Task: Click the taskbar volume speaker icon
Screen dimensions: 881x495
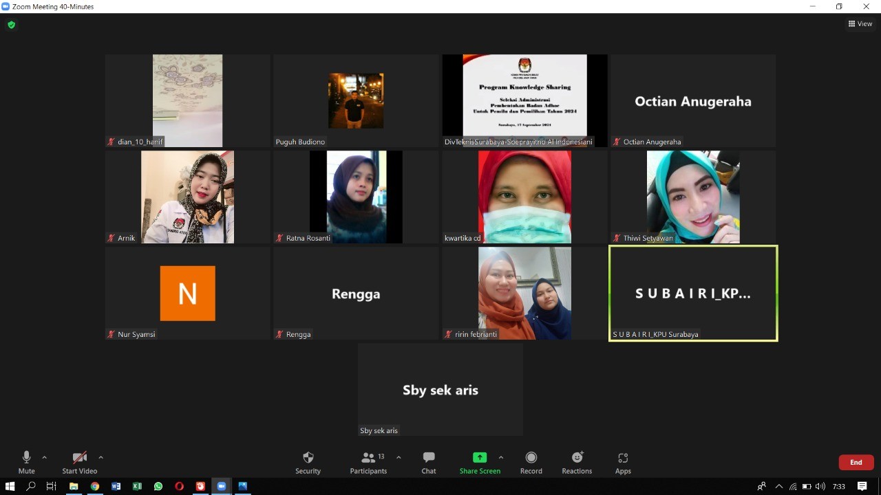Action: coord(820,486)
